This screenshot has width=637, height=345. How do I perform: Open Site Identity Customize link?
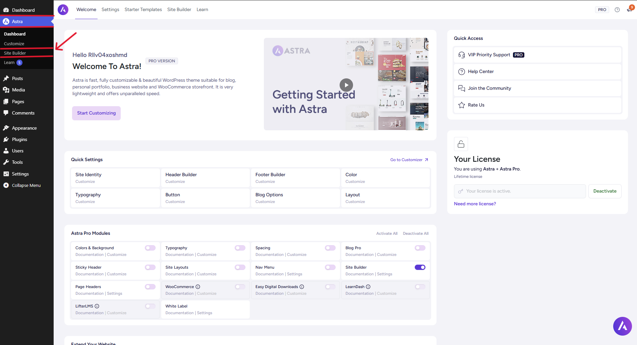coord(85,182)
